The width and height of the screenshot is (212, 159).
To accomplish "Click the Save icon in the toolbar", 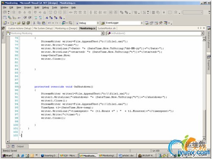I will click(24, 23).
